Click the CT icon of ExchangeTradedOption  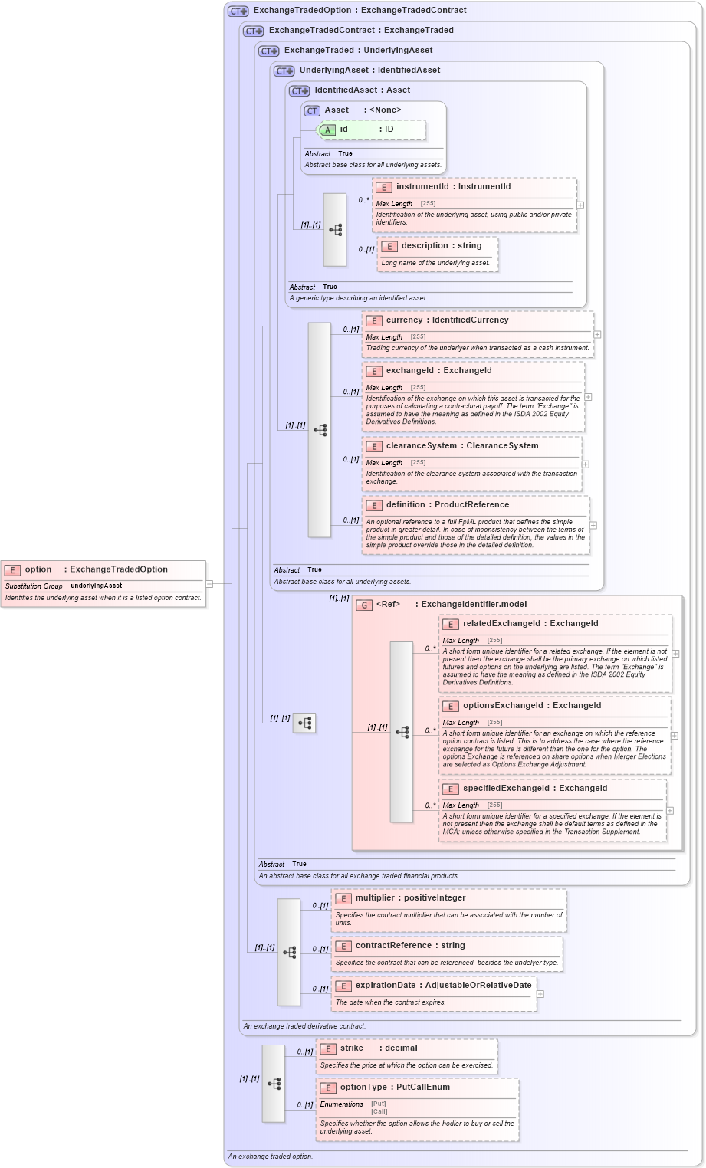[x=238, y=11]
